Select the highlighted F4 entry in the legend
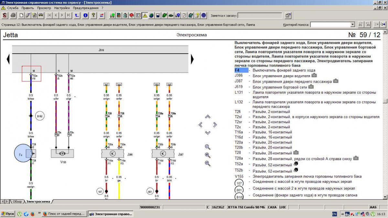This screenshot has height=218, width=388. pos(242,70)
